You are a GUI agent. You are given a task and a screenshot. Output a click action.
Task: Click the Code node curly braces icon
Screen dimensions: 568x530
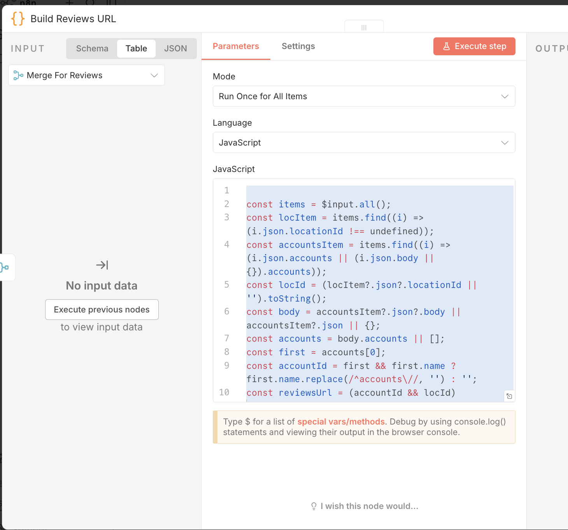click(18, 19)
